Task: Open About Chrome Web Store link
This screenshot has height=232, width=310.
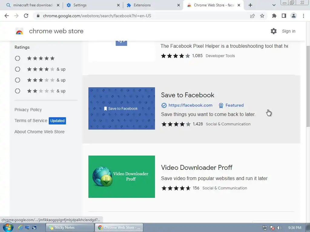Action: pos(40,132)
